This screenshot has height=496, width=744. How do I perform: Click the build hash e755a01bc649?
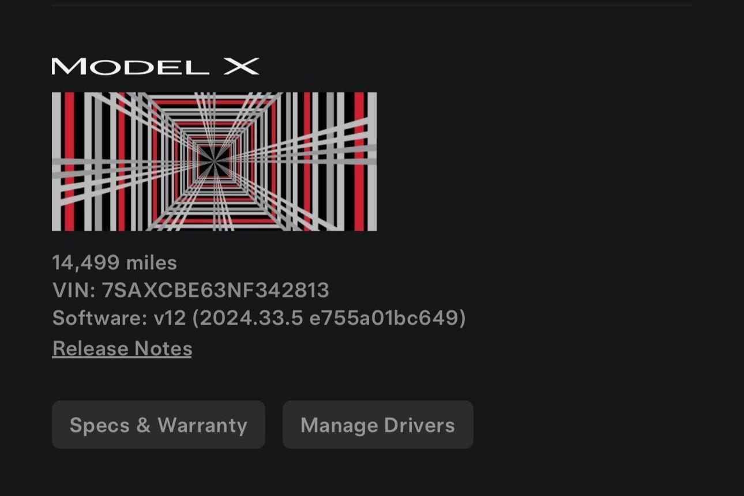(384, 318)
